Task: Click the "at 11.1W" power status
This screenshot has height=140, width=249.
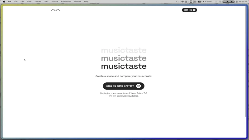Action: [x=207, y=2]
